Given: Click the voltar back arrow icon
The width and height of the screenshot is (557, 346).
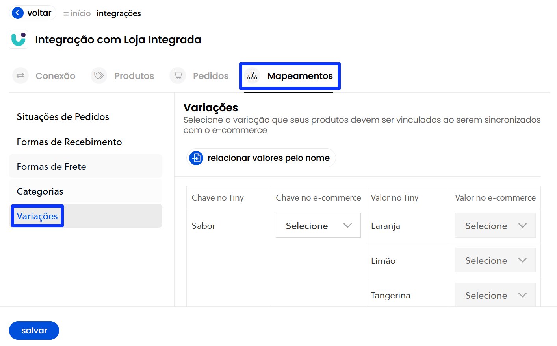Looking at the screenshot, I should tap(18, 13).
